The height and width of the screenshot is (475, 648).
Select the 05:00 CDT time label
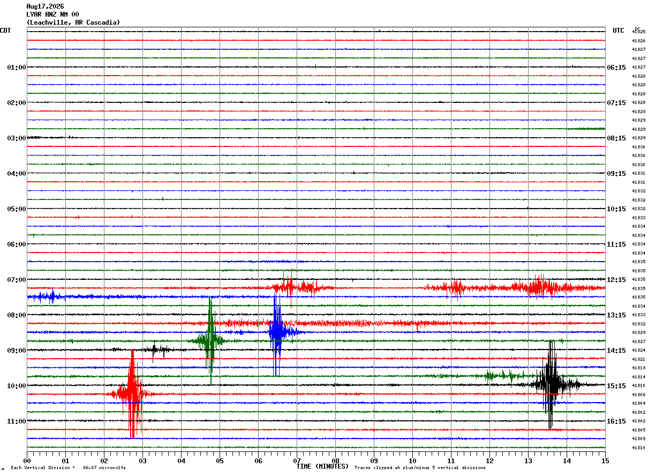click(x=17, y=209)
